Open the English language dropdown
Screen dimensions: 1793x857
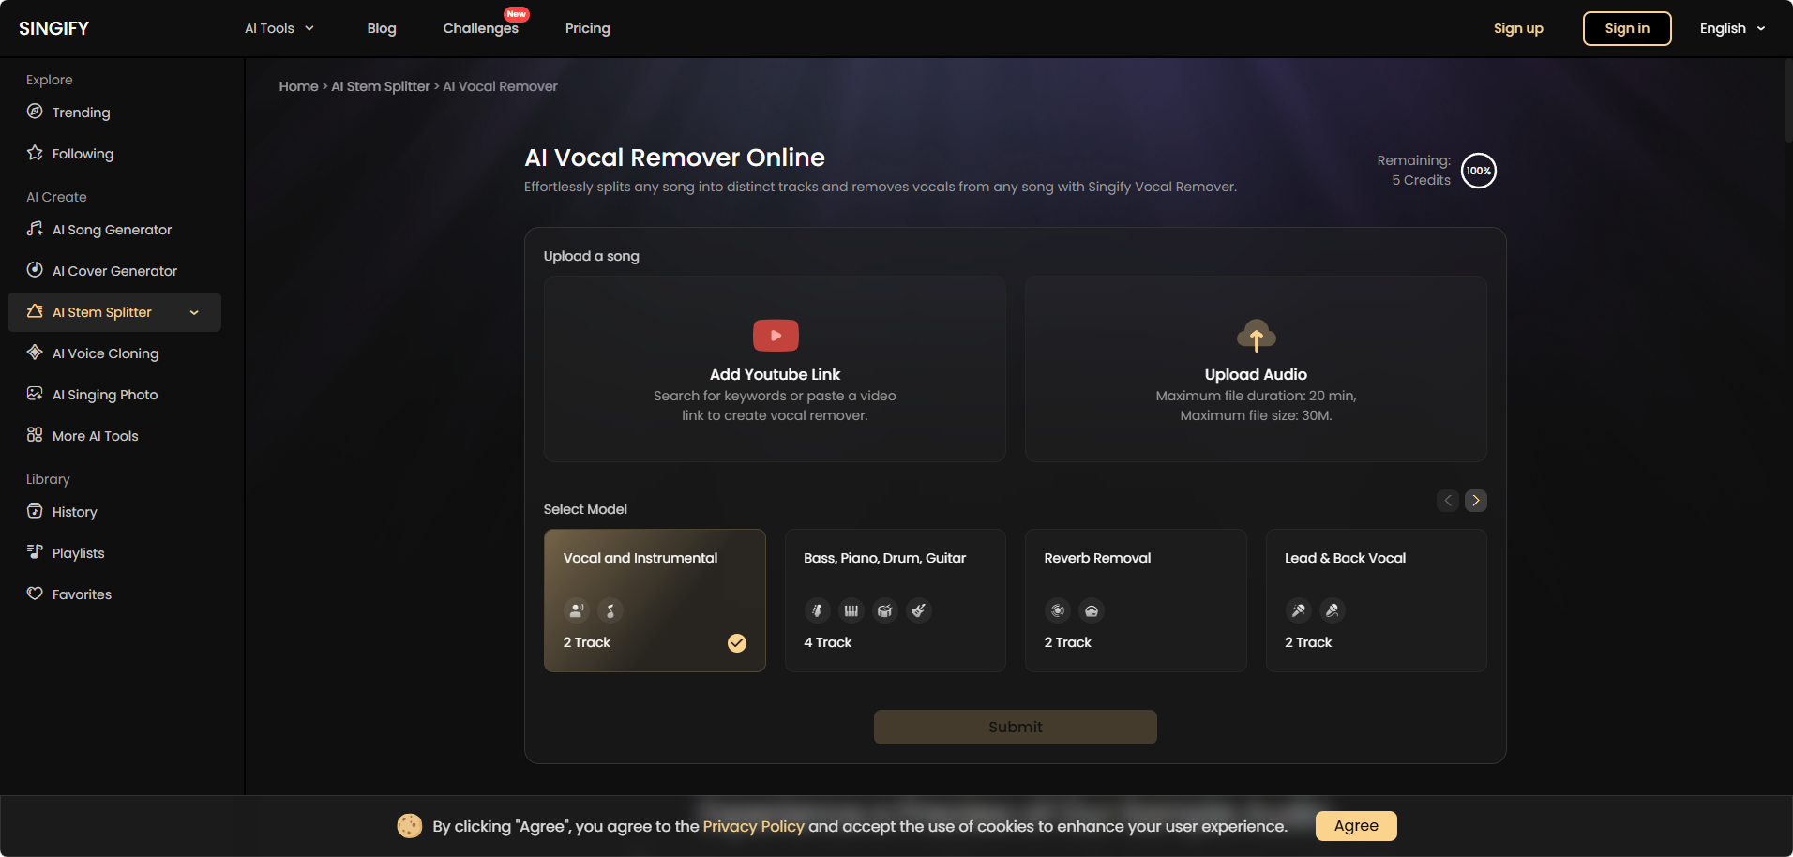[1732, 28]
